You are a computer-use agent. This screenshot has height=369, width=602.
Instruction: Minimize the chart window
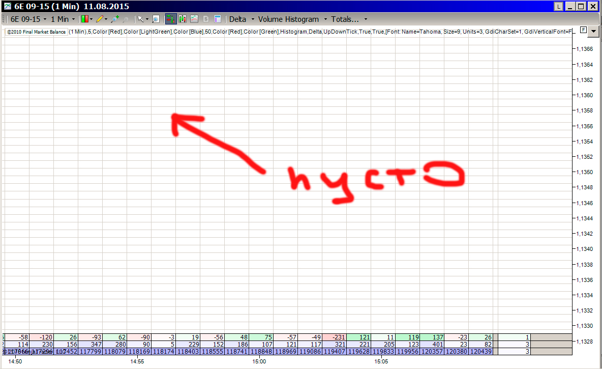(570, 6)
